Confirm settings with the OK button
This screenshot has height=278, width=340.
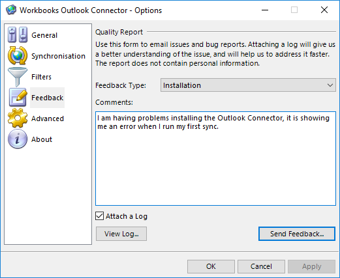click(211, 266)
